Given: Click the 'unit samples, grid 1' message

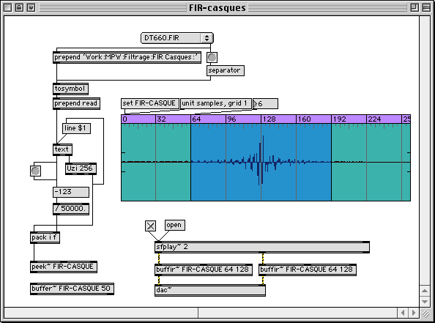Looking at the screenshot, I should [x=216, y=103].
